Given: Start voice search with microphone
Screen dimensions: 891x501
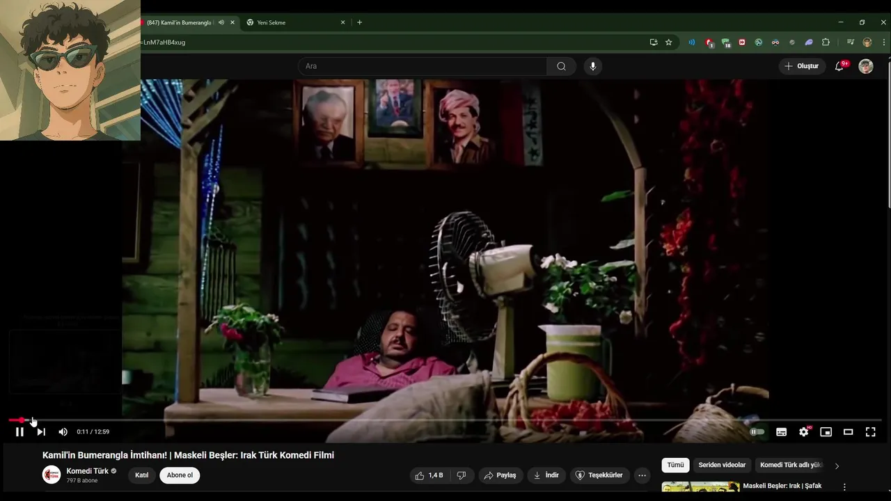Looking at the screenshot, I should point(593,66).
